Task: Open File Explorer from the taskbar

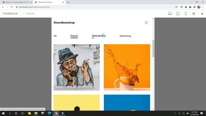Action: point(36,113)
